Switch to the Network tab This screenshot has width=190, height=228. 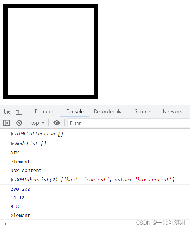tap(172, 111)
